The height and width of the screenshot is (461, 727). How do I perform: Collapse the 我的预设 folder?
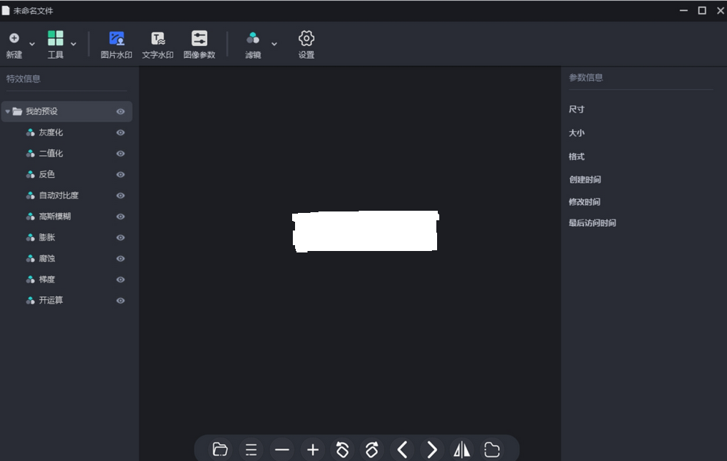[x=7, y=111]
